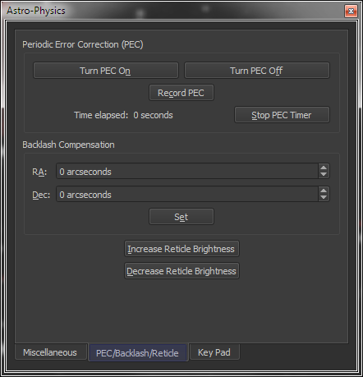Decrease reticle brightness
This screenshot has height=377, width=363.
(x=181, y=271)
